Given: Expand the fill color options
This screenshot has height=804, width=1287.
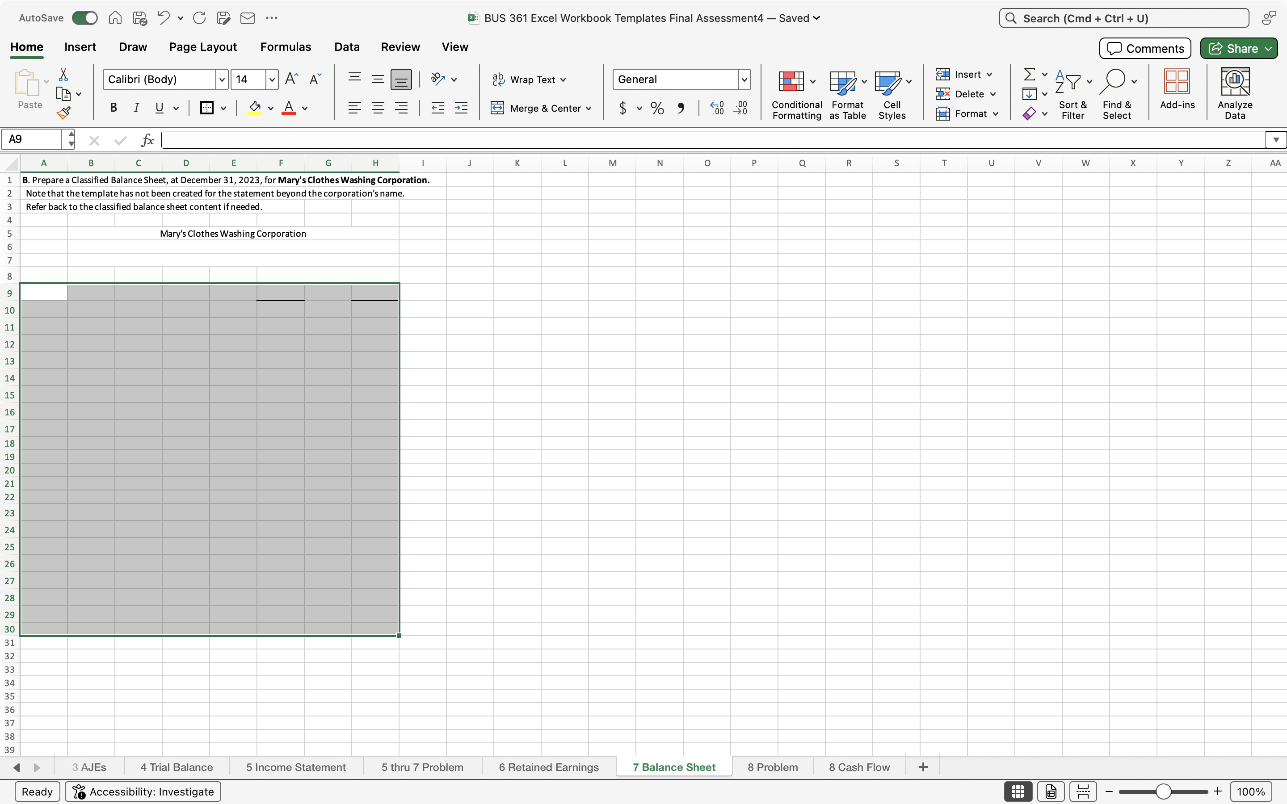Looking at the screenshot, I should click(x=270, y=108).
